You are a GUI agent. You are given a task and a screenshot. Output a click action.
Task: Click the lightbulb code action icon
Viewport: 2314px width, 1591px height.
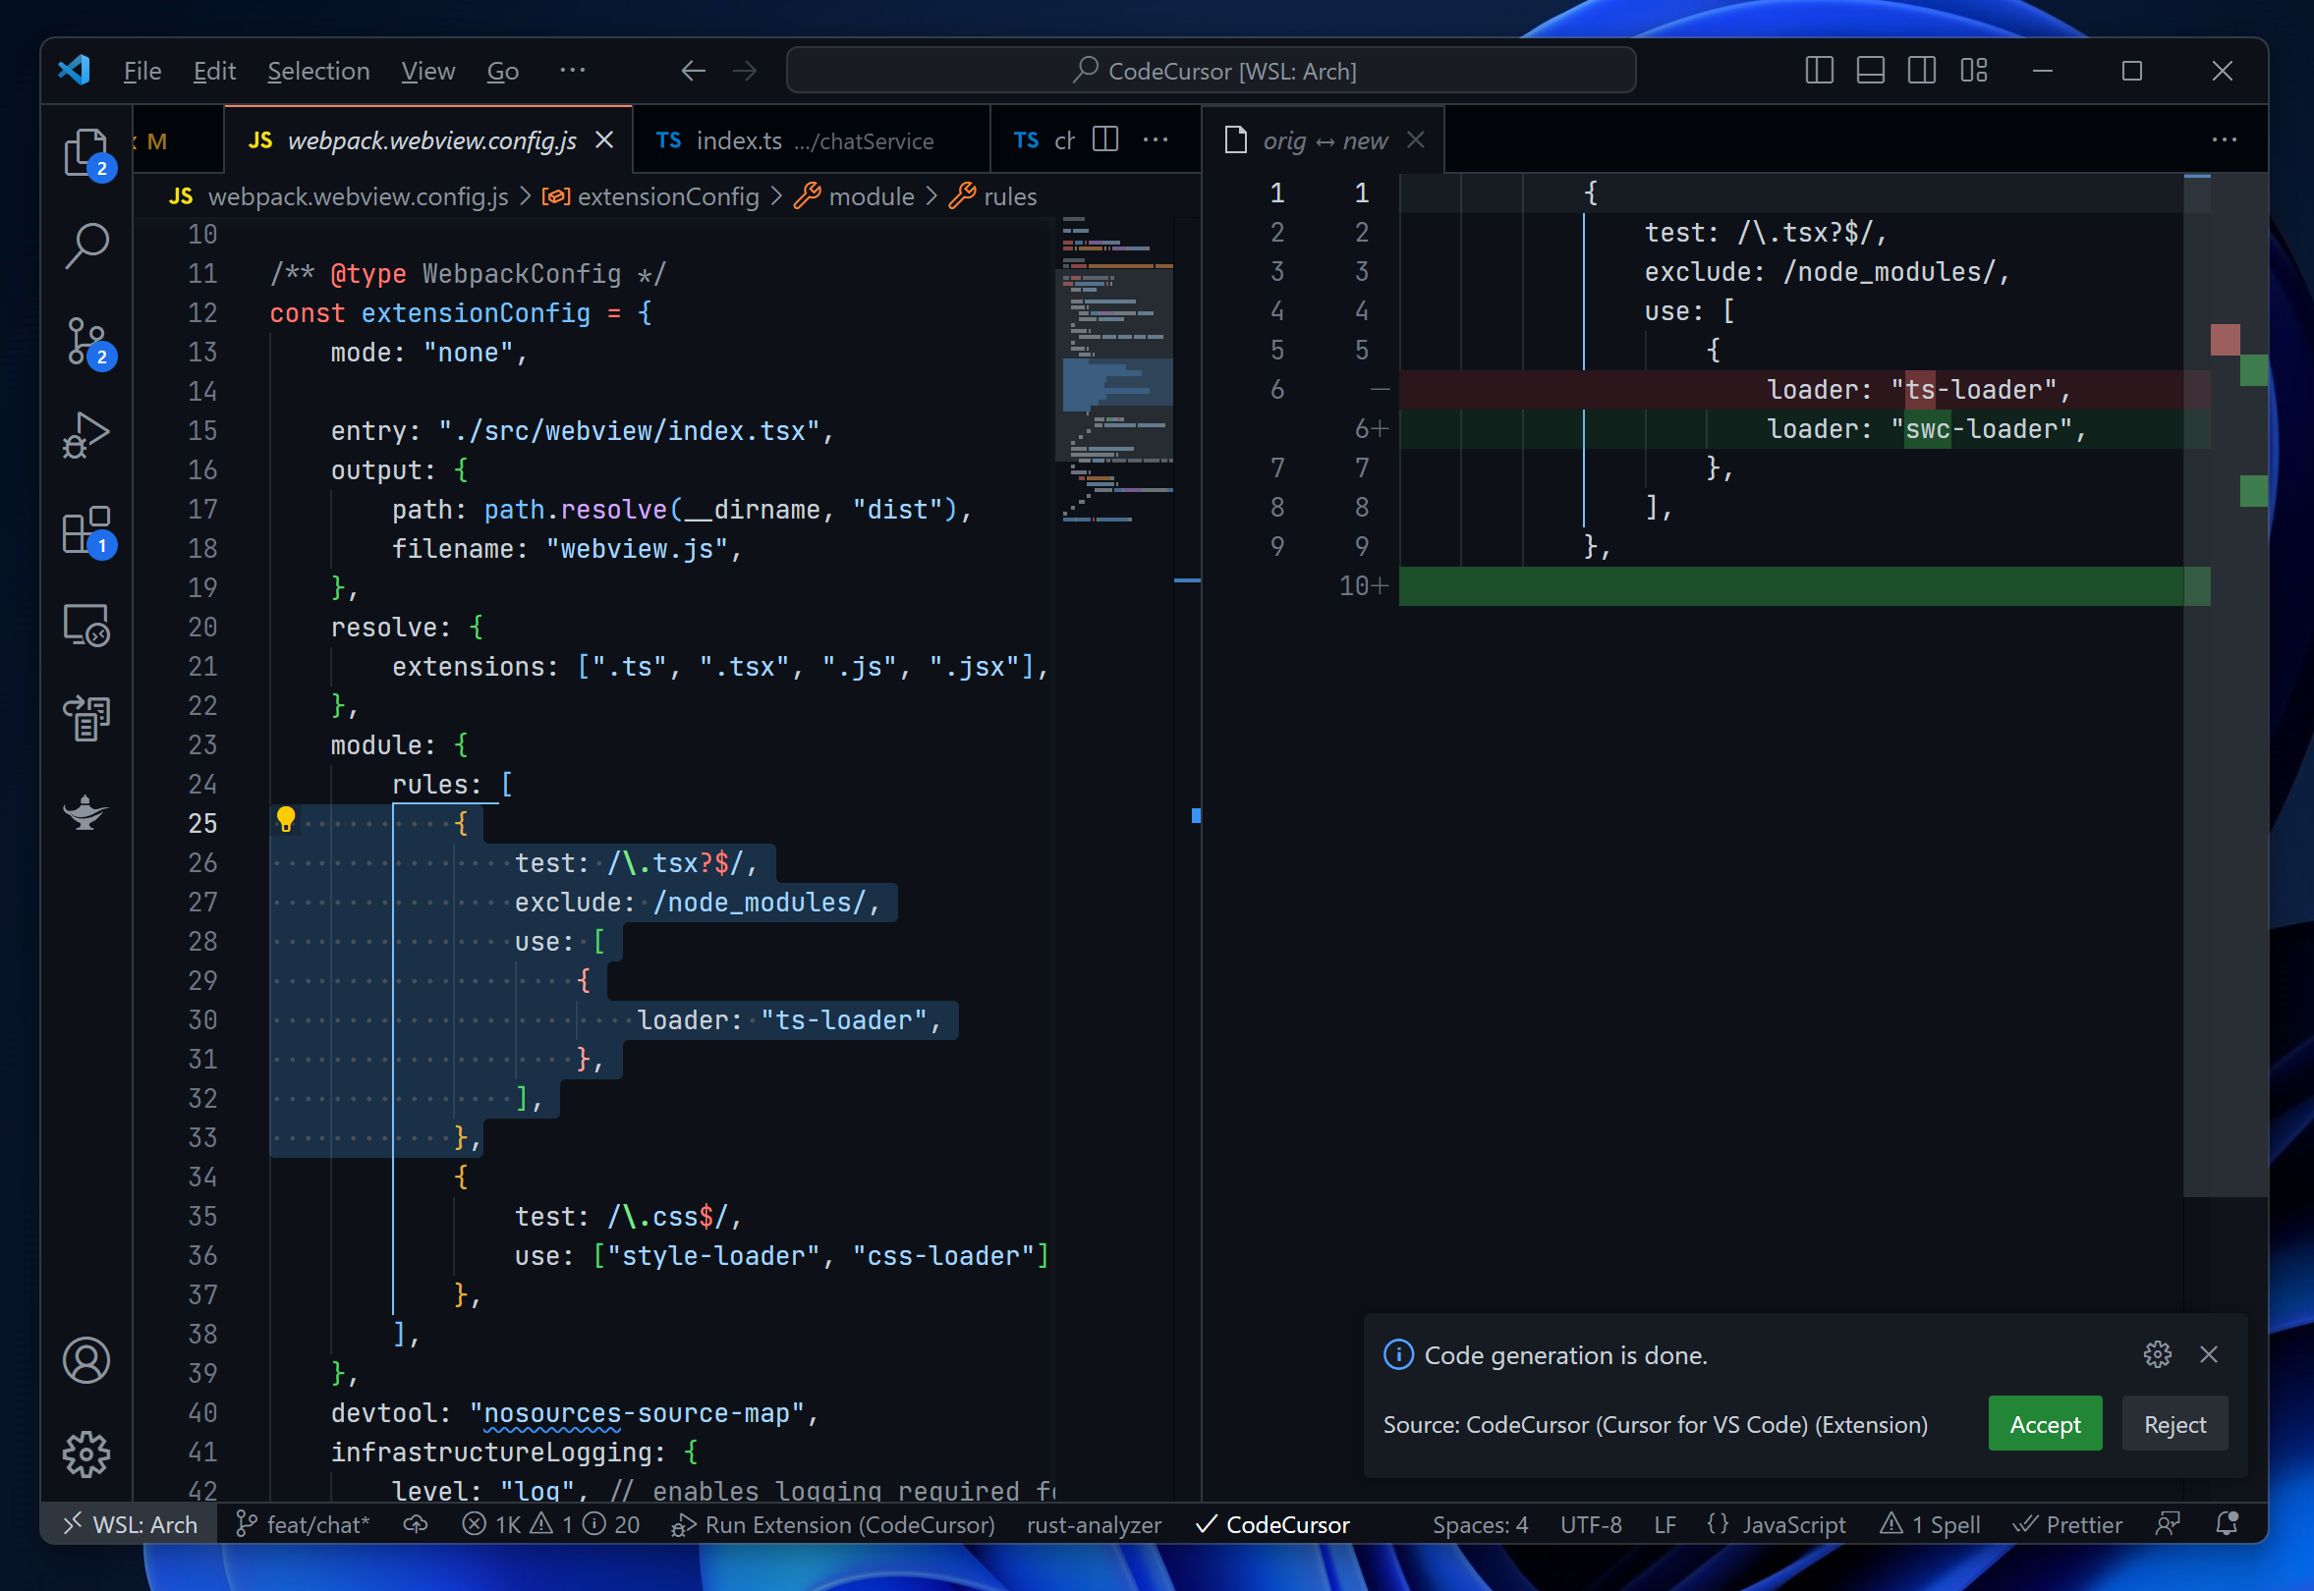(286, 819)
